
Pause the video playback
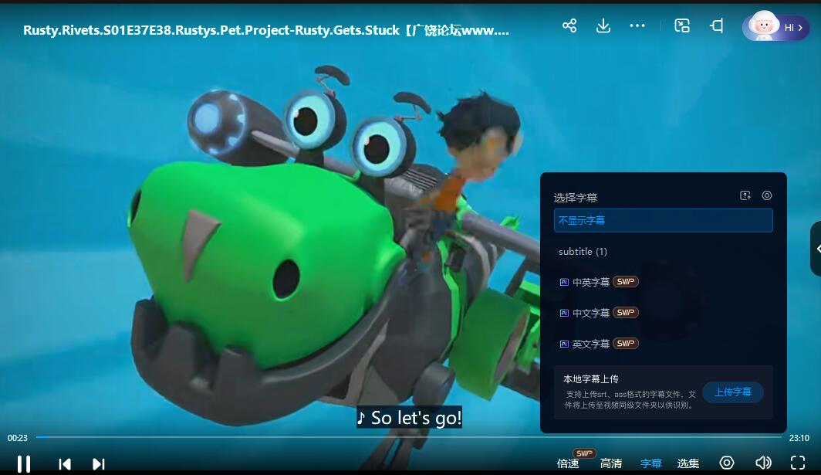click(x=24, y=463)
